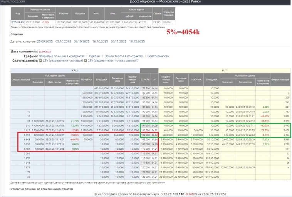This screenshot has width=292, height=197.
Task: Click the RTS-12.25 code cell
Action: coord(17,22)
